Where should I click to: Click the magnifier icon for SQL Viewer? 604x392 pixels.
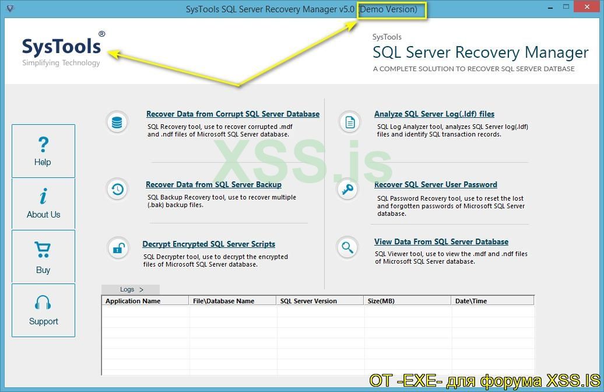pyautogui.click(x=347, y=247)
